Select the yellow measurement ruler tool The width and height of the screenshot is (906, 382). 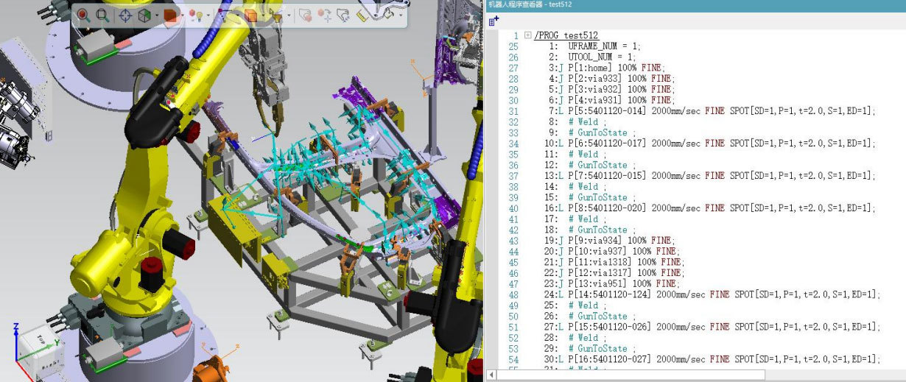[363, 15]
